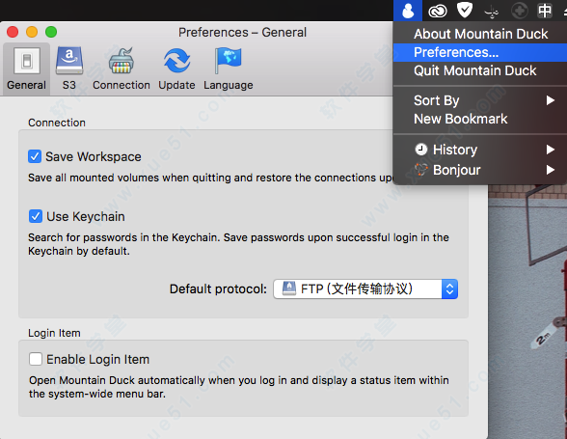Choose Quit Mountain Duck
Viewport: 567px width, 439px height.
(480, 70)
